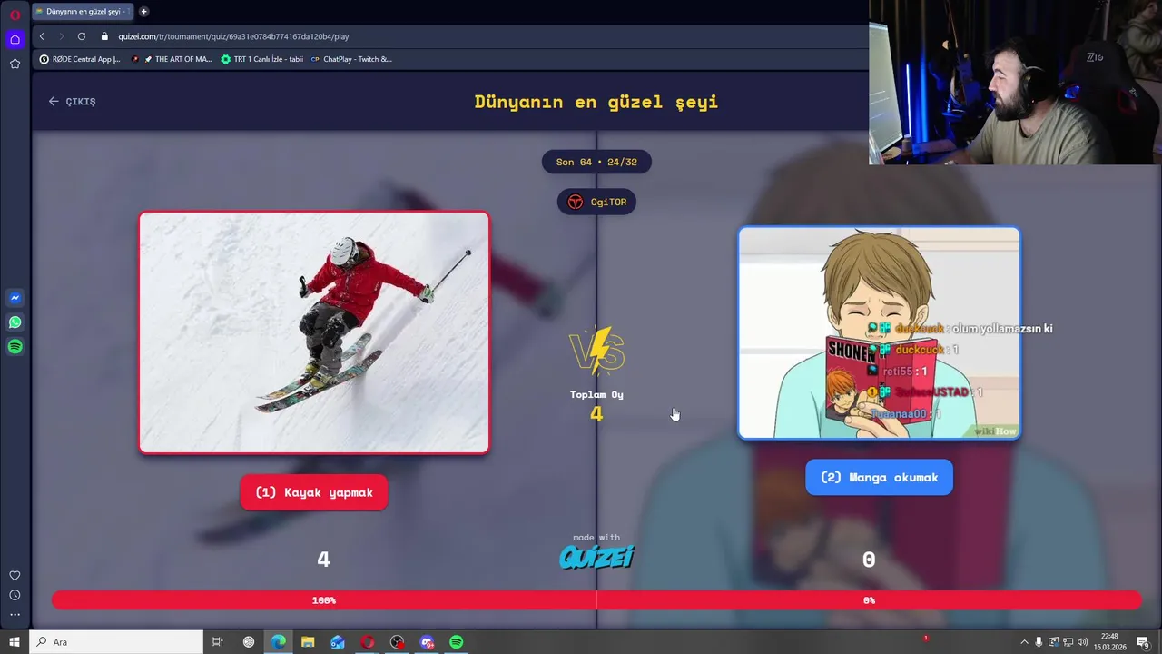Screen dimensions: 1162x654
Task: Click the skiing photo card
Action: pyautogui.click(x=314, y=332)
